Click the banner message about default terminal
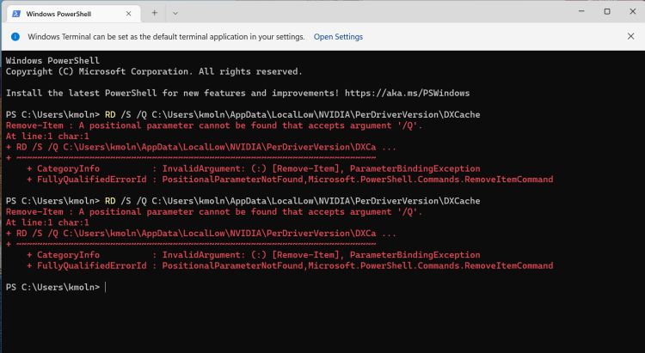The image size is (645, 353). pyautogui.click(x=166, y=37)
